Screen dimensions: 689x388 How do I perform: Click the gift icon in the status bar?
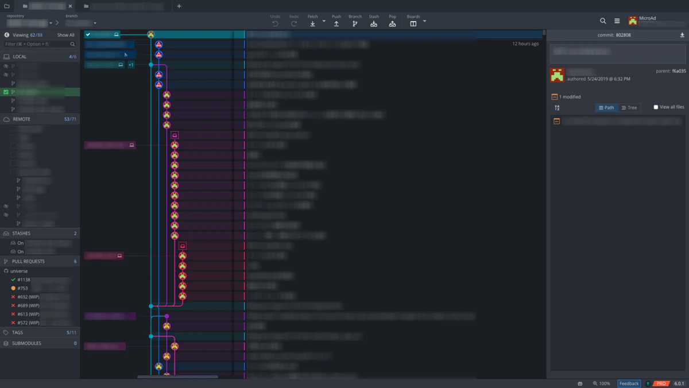pos(580,383)
